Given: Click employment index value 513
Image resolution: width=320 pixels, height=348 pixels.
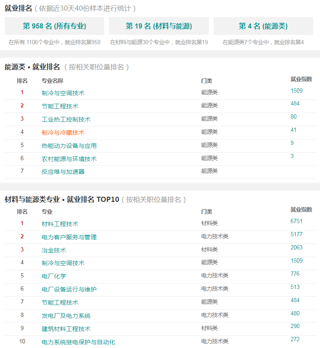Looking at the screenshot, I should point(295,287).
